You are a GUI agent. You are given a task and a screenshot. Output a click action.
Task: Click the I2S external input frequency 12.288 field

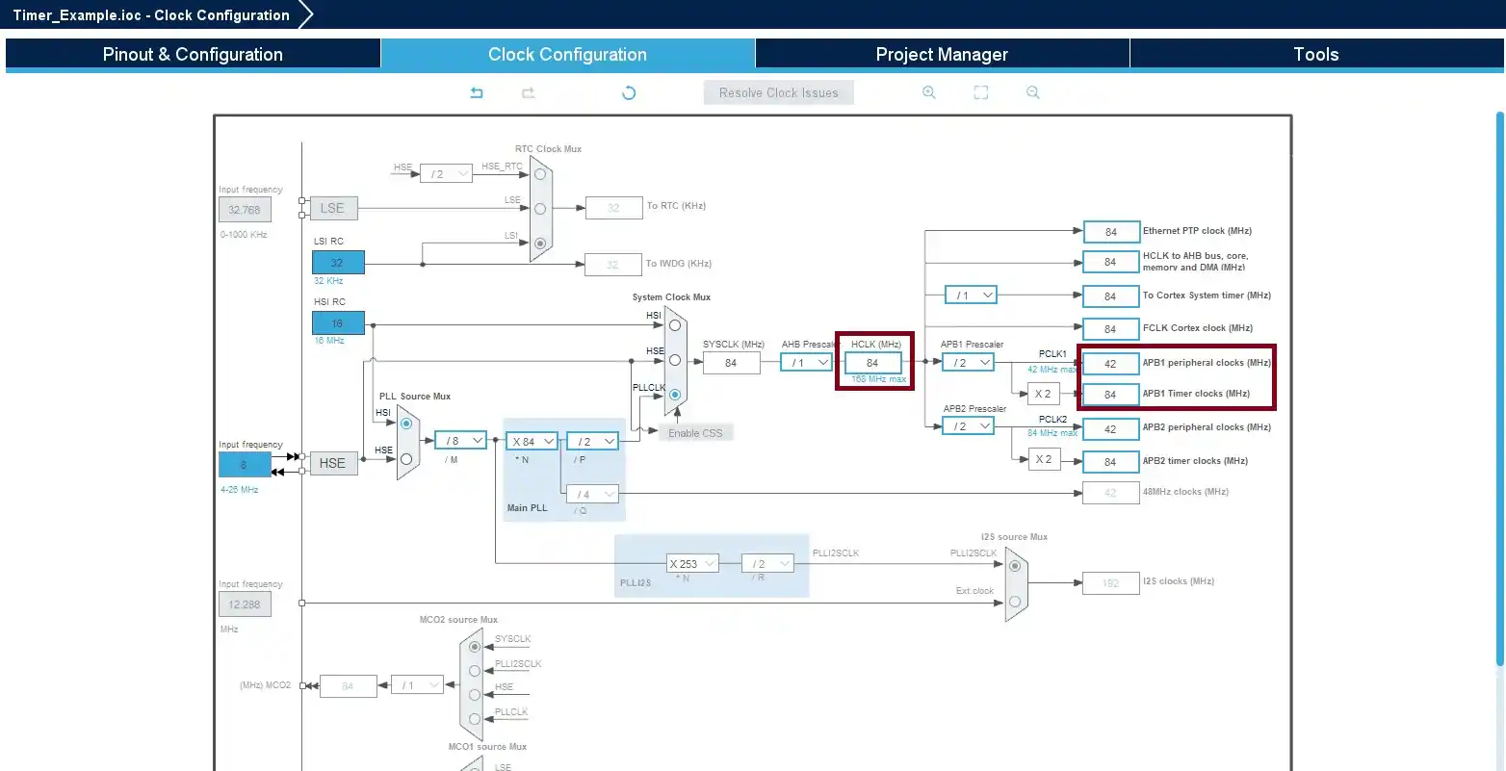245,604
